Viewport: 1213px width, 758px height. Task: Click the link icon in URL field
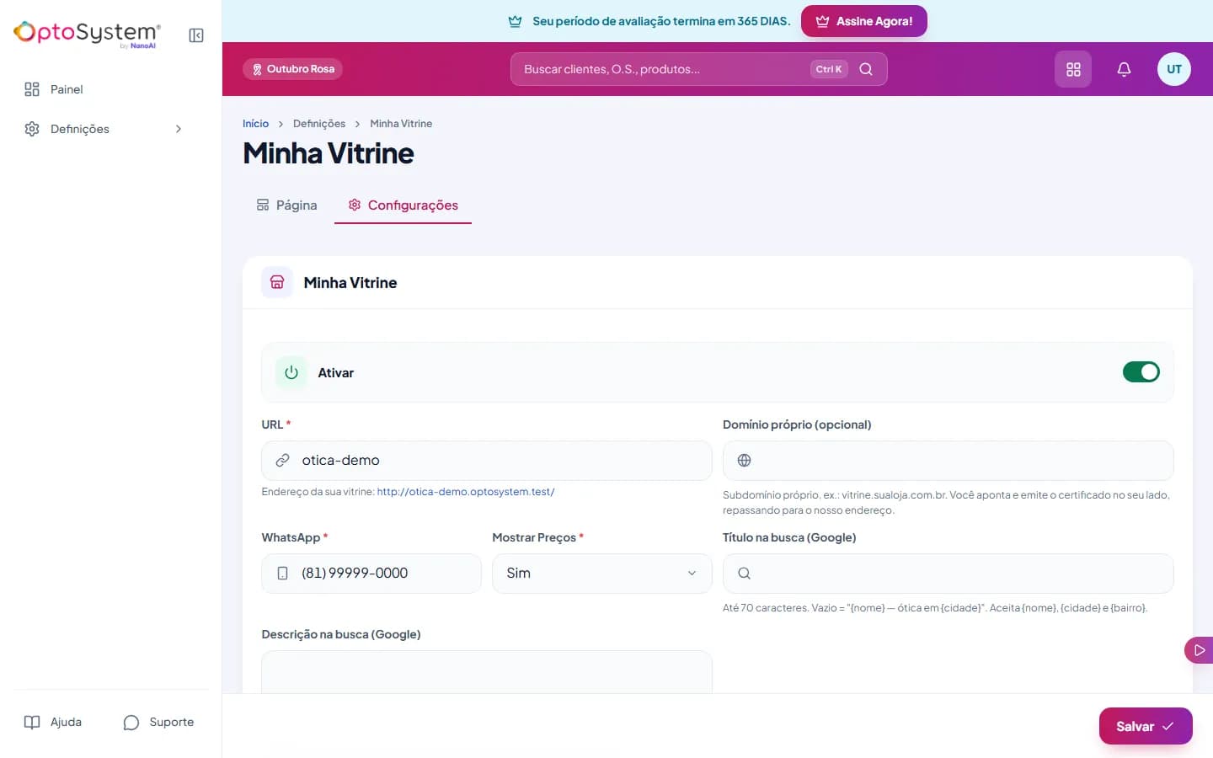point(283,461)
